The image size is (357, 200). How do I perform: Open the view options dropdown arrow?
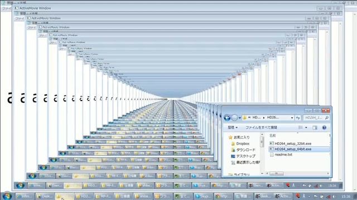(306, 128)
